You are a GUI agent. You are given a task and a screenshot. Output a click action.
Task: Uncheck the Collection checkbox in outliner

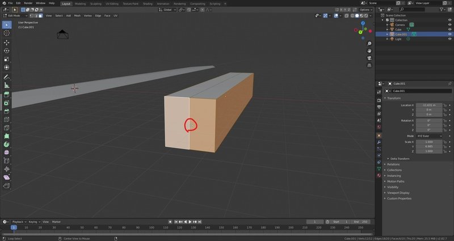(387, 20)
